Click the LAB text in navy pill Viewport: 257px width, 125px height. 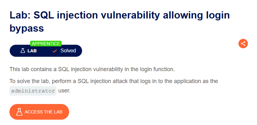pyautogui.click(x=32, y=51)
